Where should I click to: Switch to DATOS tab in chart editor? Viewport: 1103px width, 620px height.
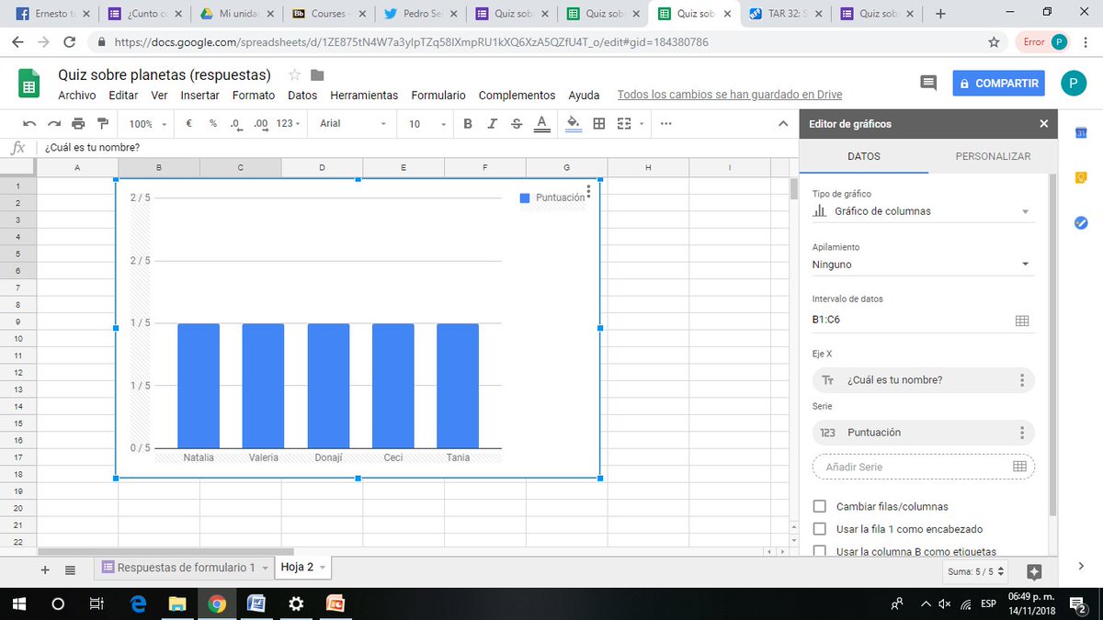tap(863, 156)
